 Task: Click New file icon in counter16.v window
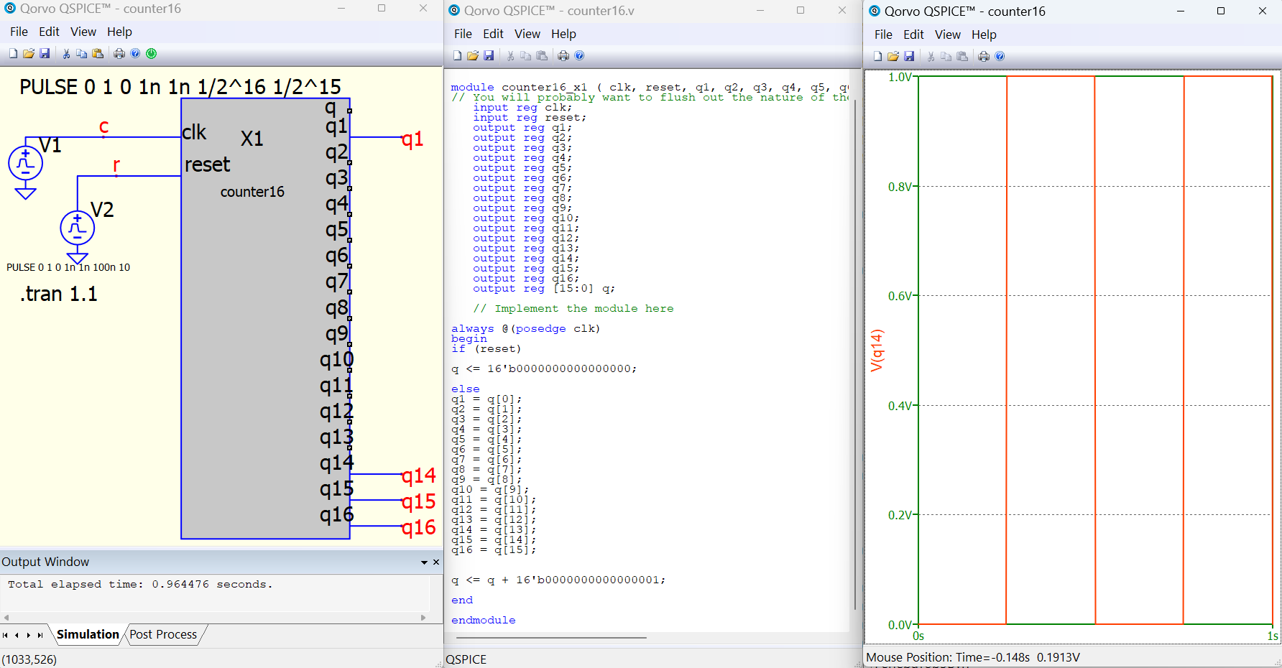coord(457,56)
